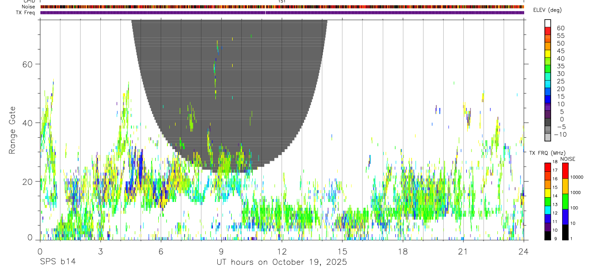Click the '151' CPID value at top
The width and height of the screenshot is (589, 272).
pos(282,1)
